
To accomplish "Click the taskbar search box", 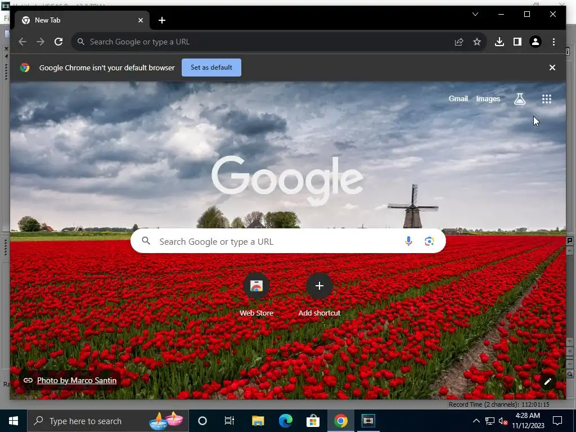I will (x=108, y=421).
